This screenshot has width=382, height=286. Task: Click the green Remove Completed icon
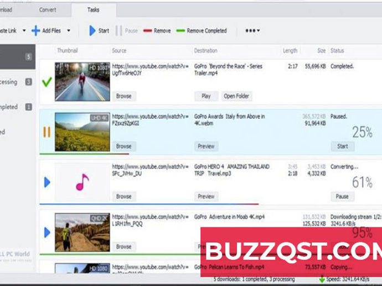(180, 30)
